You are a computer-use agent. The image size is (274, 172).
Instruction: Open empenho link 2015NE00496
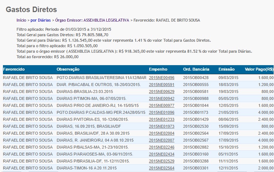pos(161,78)
